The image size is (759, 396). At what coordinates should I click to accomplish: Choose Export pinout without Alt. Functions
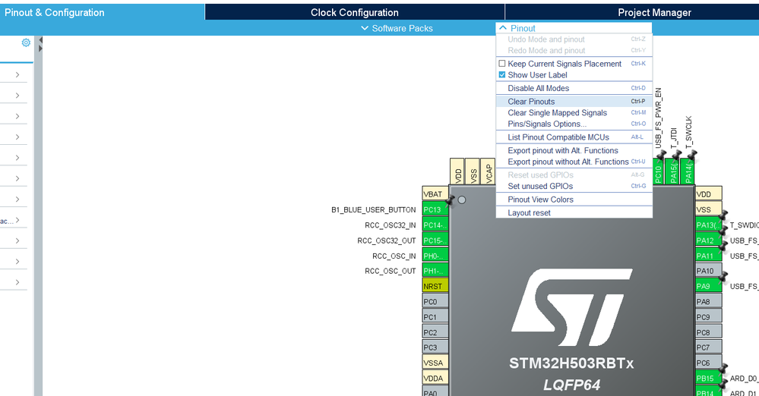(x=574, y=162)
